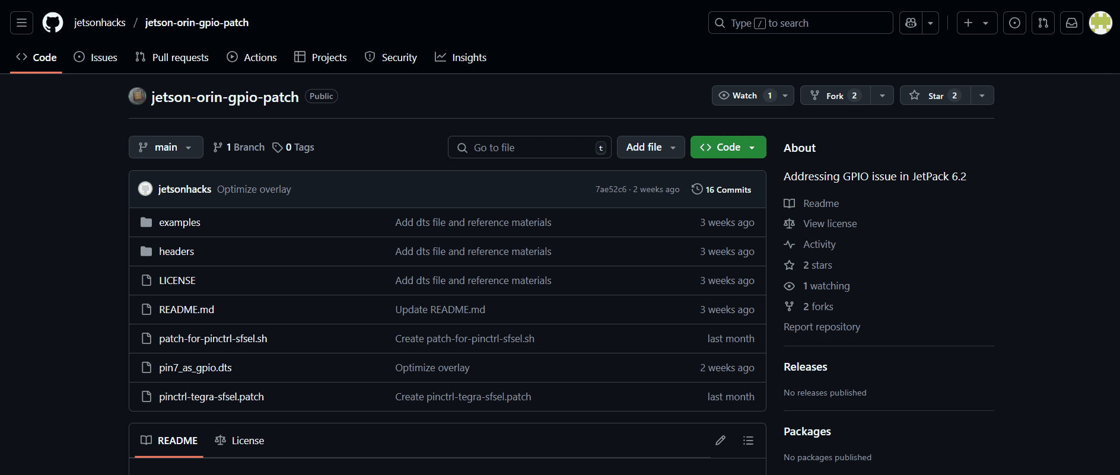The width and height of the screenshot is (1120, 475).
Task: Open the hamburger navigation menu
Action: tap(21, 23)
